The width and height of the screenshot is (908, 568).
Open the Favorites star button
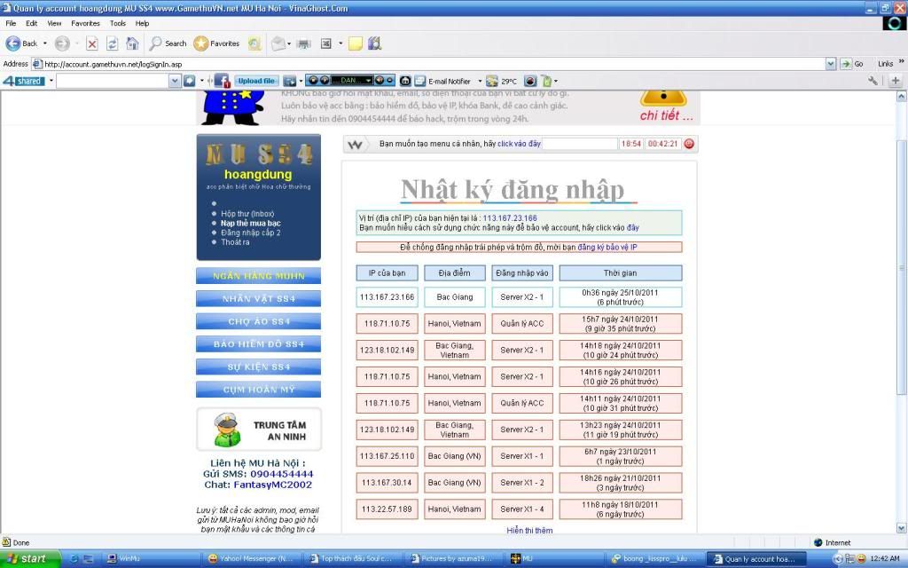[201, 43]
